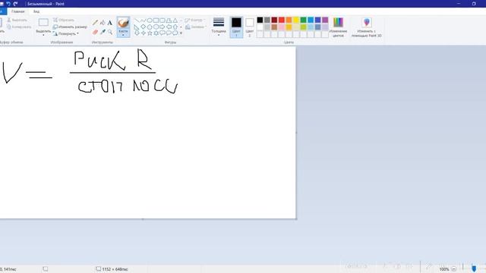The width and height of the screenshot is (486, 273).
Task: Open Edit colors (Изменение цветов)
Action: [x=338, y=27]
